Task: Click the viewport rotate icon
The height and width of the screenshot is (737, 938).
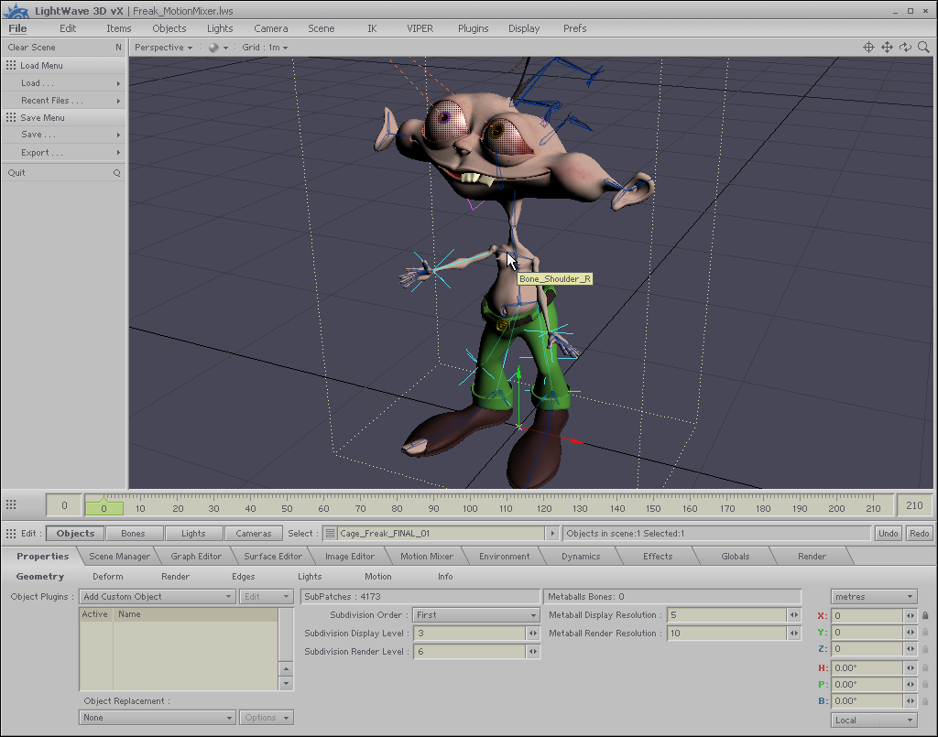Action: 905,48
